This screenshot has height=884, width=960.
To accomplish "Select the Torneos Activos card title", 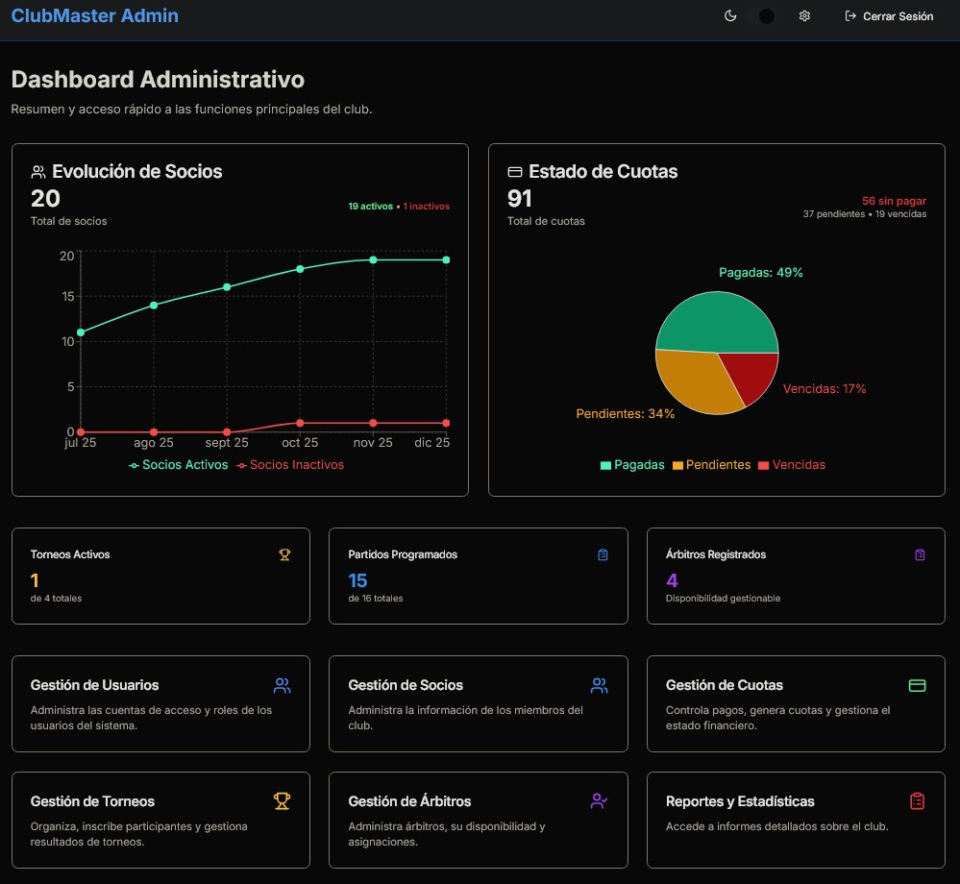I will (70, 554).
